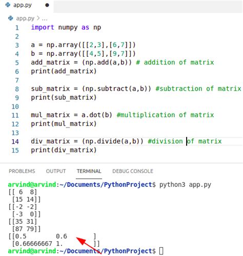Select the TERMINAL panel tab
This screenshot has width=243, height=256.
click(89, 171)
